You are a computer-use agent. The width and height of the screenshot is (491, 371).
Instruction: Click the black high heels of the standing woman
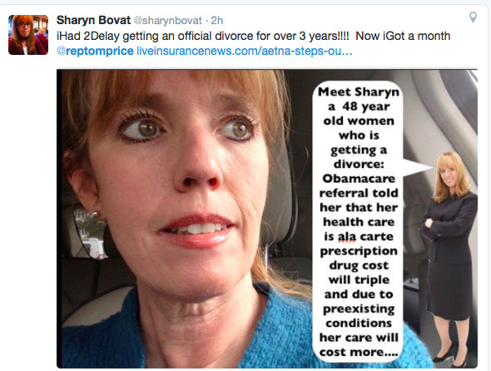[451, 355]
